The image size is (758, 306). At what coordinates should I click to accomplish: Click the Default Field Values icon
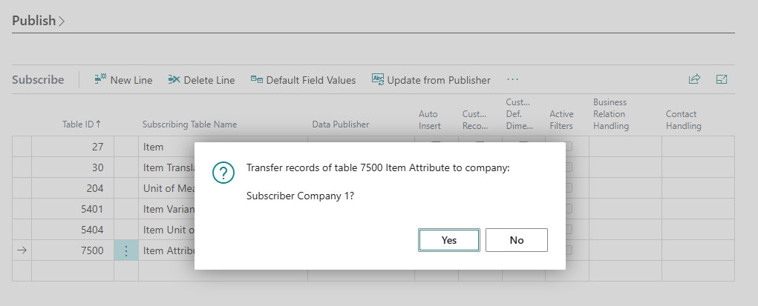pos(257,79)
